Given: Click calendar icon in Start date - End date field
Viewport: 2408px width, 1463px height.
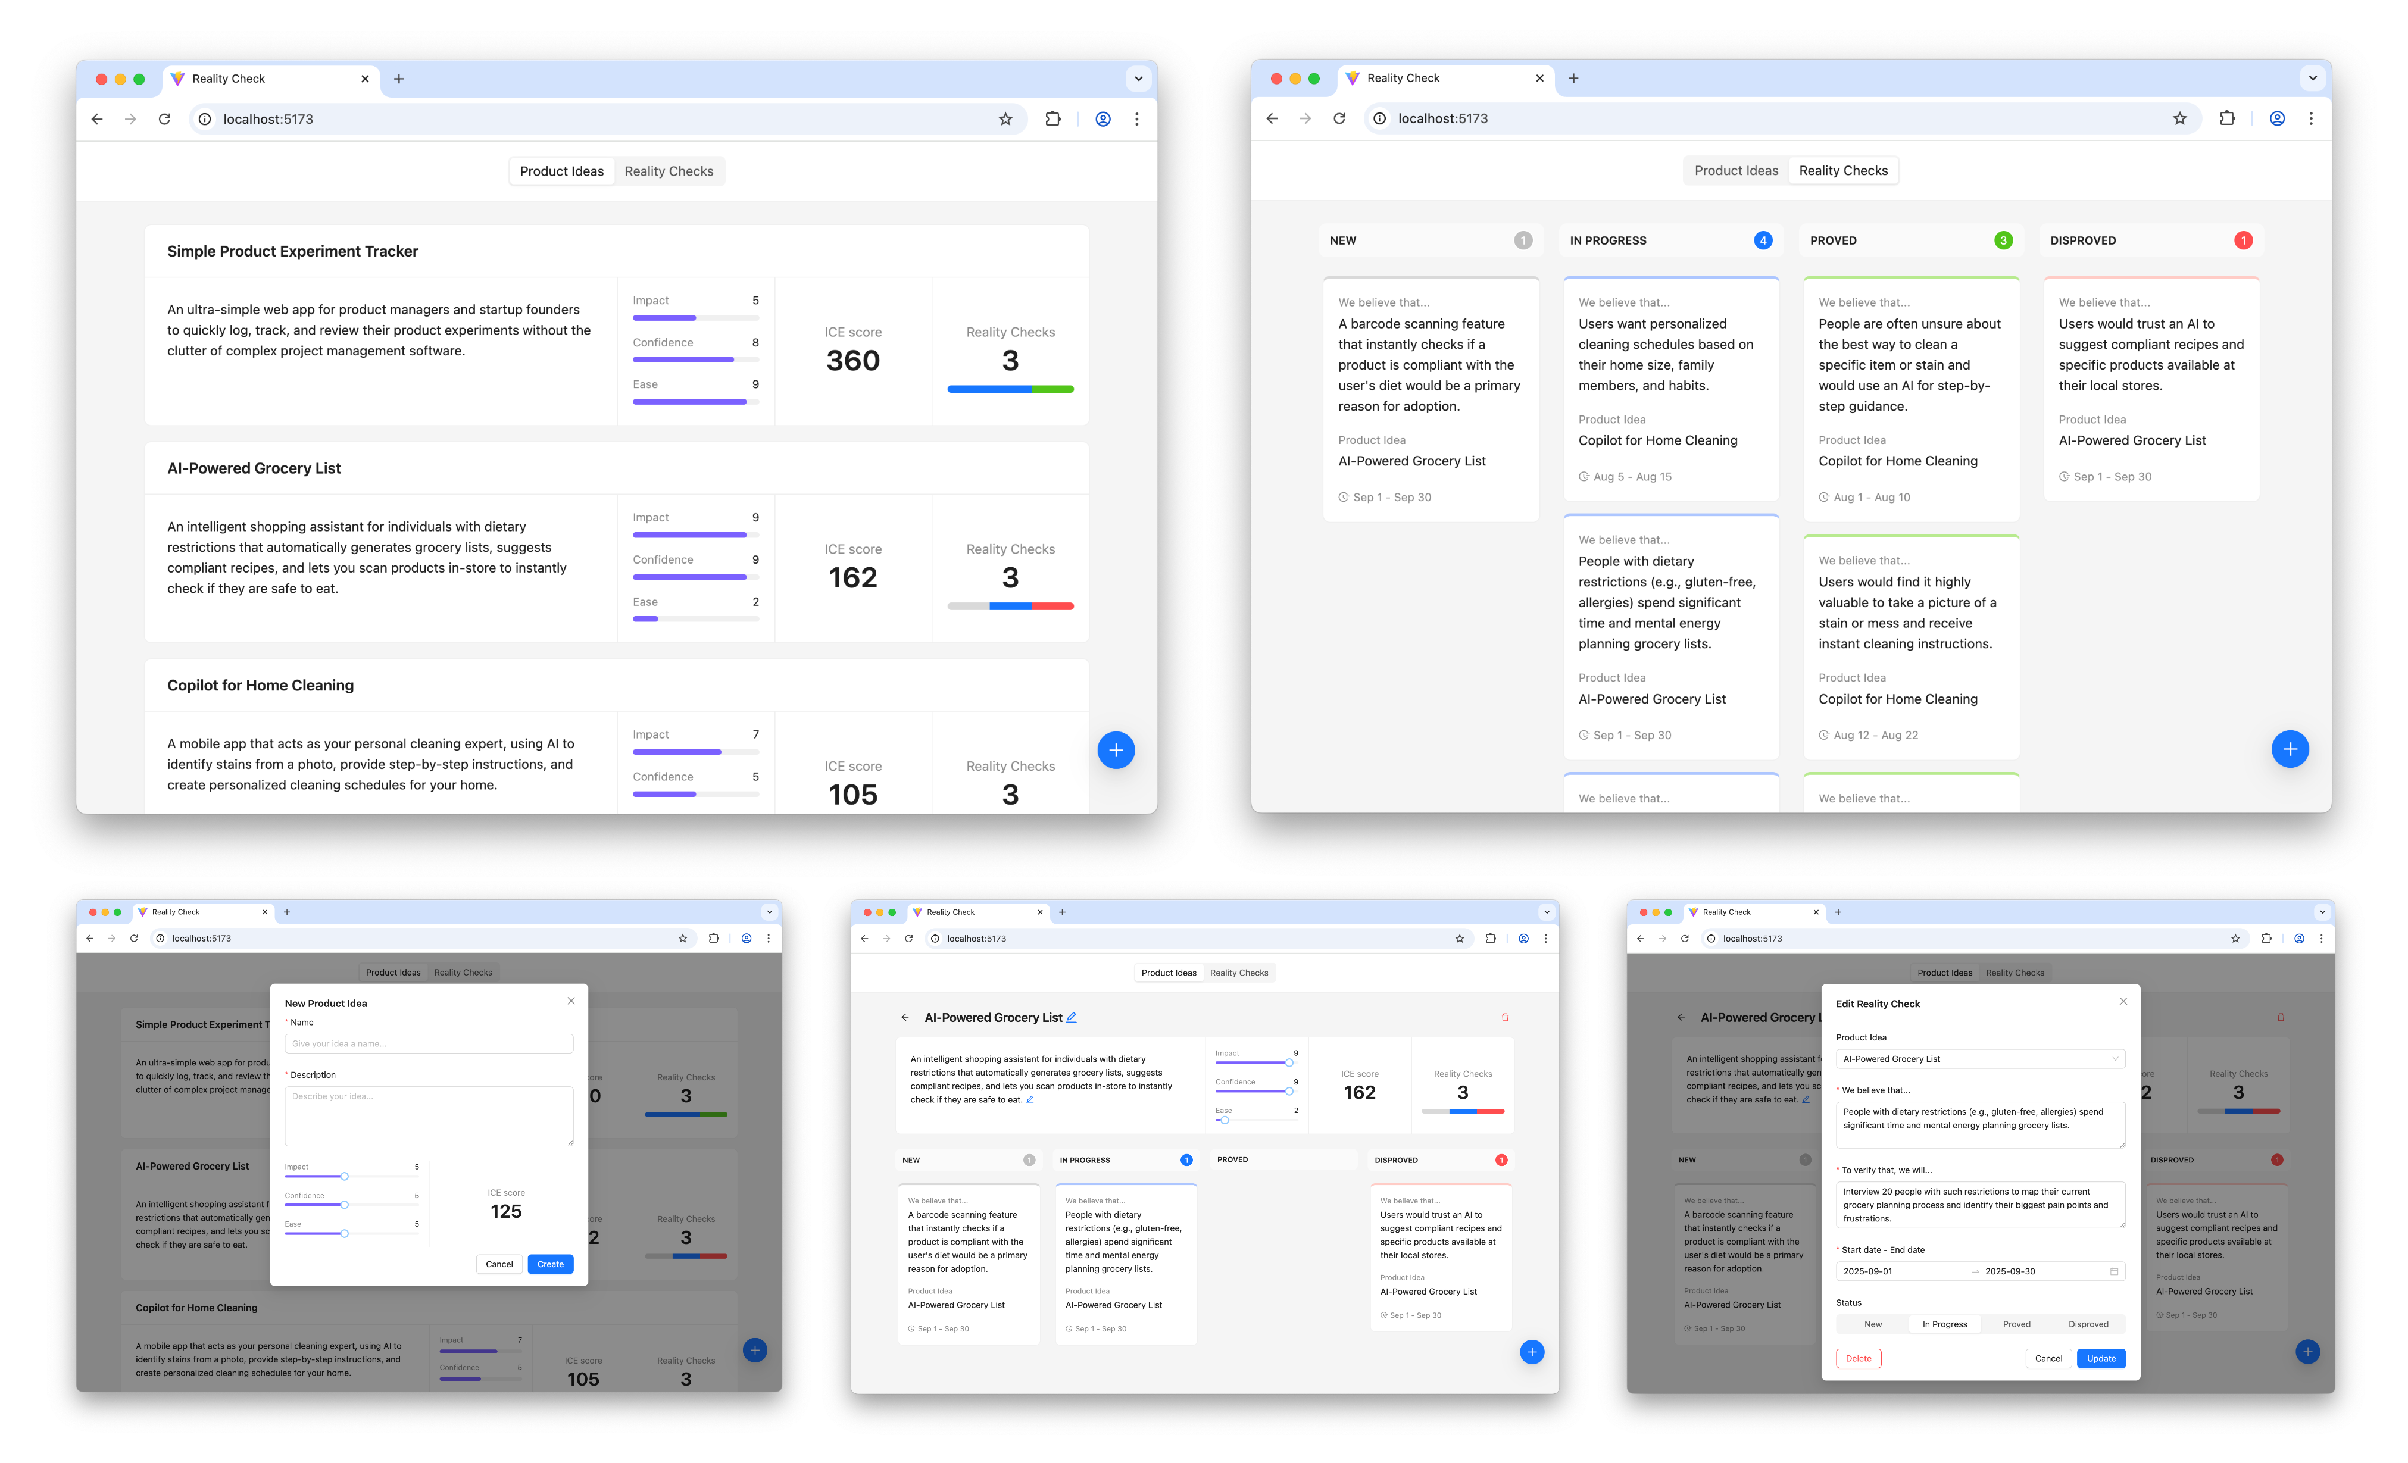Looking at the screenshot, I should (2114, 1271).
